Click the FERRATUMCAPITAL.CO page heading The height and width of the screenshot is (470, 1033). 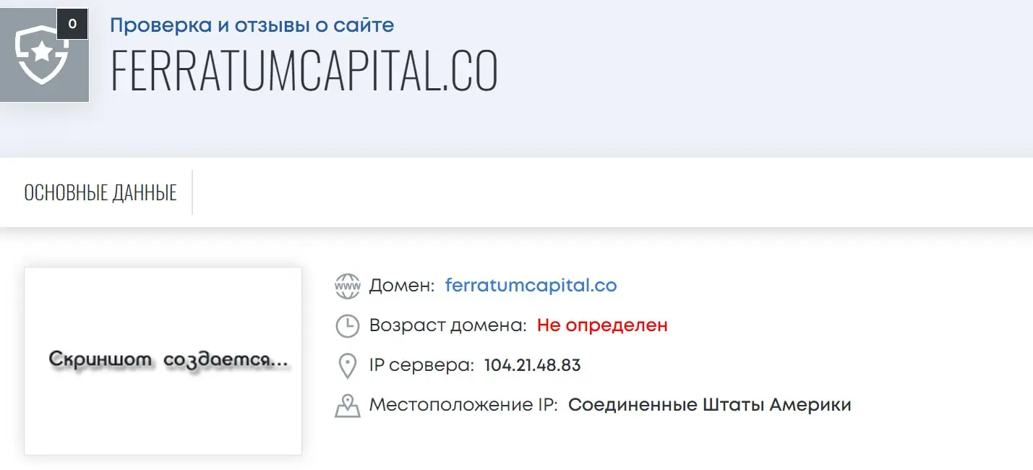pos(304,69)
